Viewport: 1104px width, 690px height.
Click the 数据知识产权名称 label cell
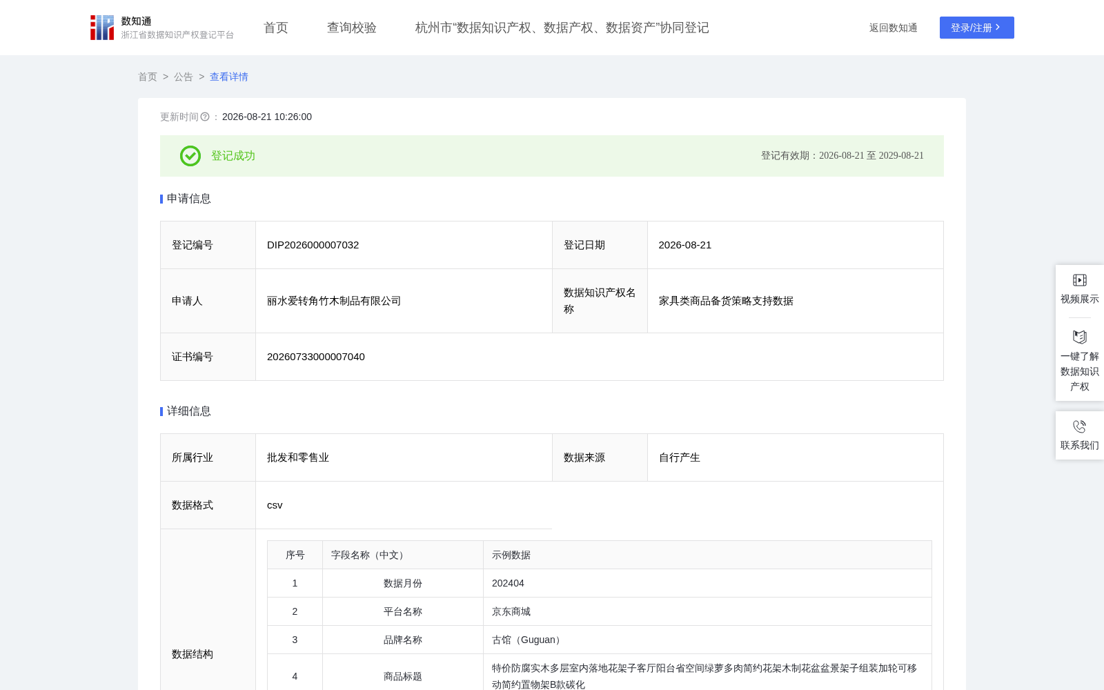600,301
